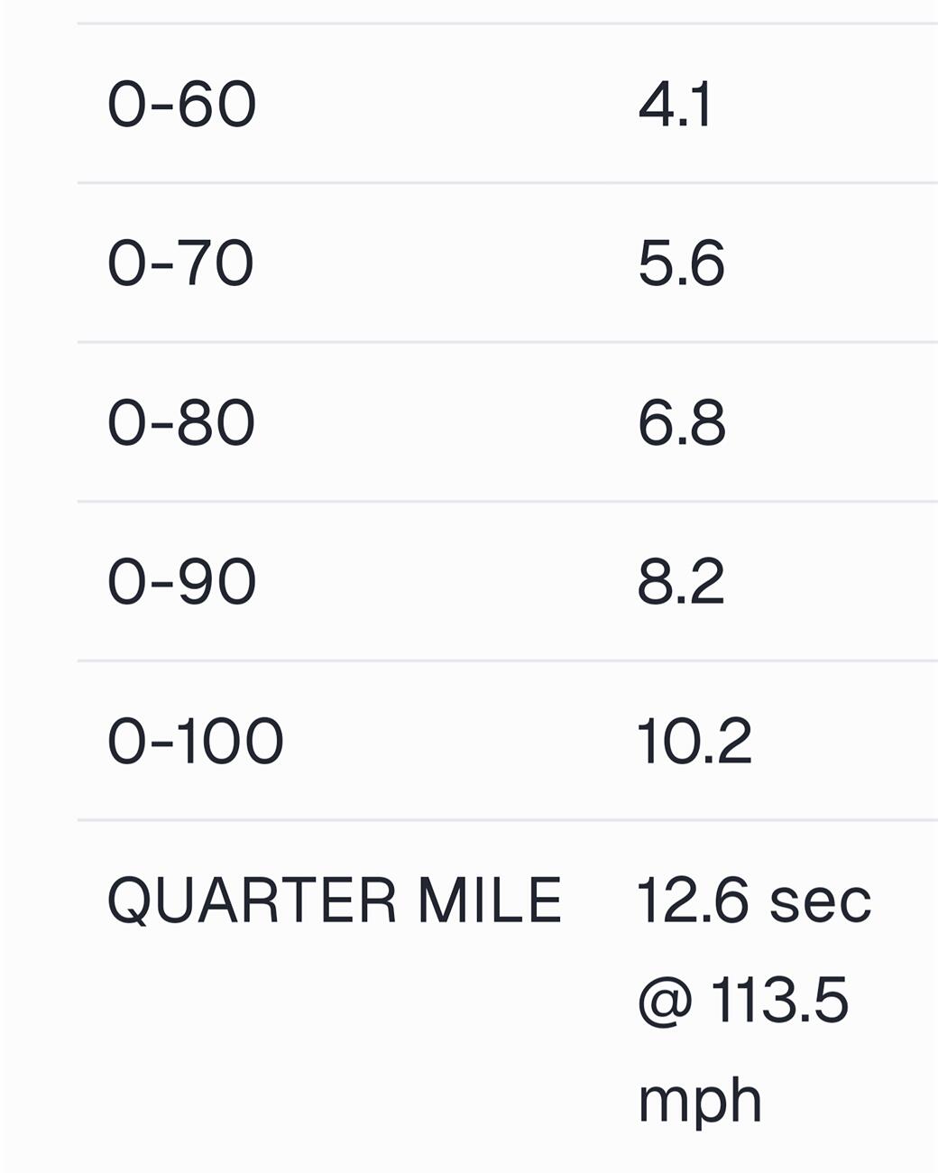Image resolution: width=938 pixels, height=1173 pixels.
Task: Click the 6.8 acceleration value
Action: tap(681, 423)
